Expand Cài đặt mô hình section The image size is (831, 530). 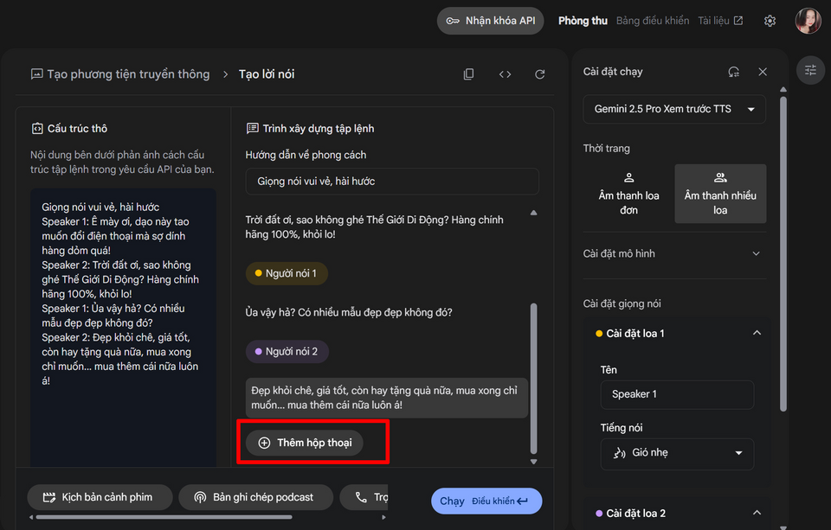pyautogui.click(x=674, y=253)
